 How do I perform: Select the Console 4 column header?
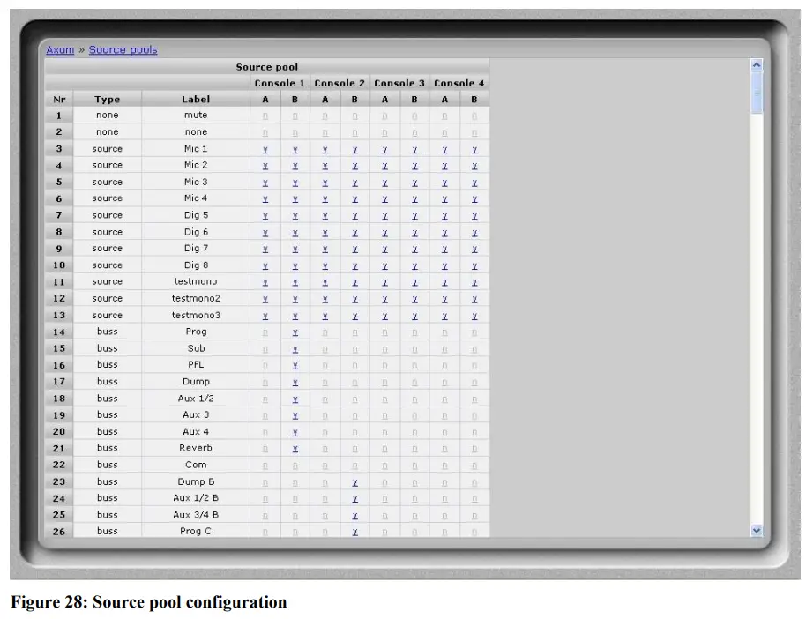[459, 83]
